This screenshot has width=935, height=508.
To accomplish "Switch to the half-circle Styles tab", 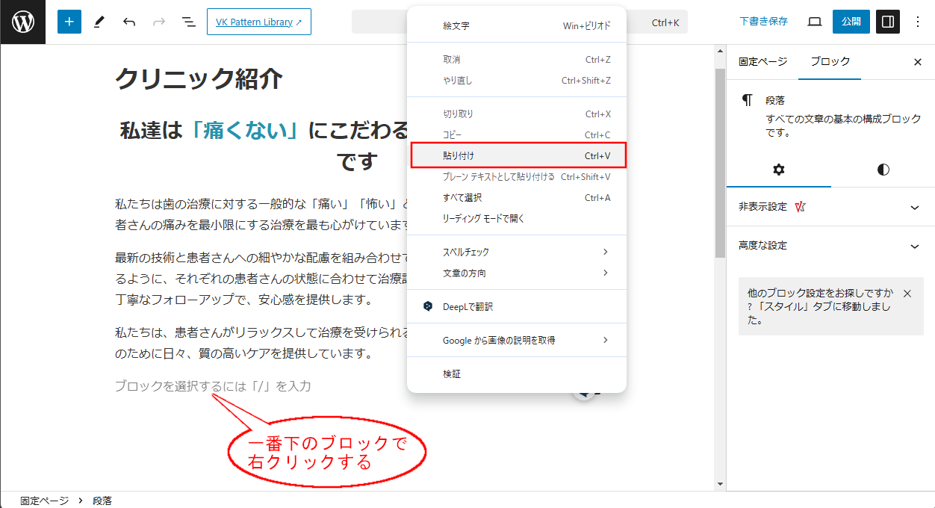I will (x=883, y=170).
